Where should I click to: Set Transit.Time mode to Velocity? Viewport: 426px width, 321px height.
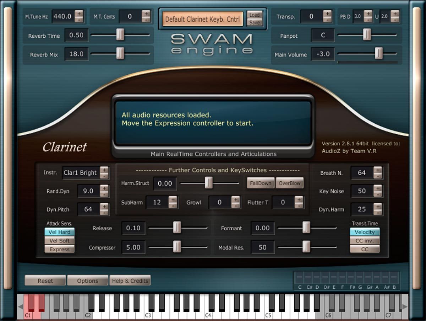pos(365,232)
